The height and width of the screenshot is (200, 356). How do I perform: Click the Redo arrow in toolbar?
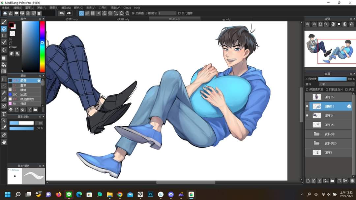click(x=69, y=13)
